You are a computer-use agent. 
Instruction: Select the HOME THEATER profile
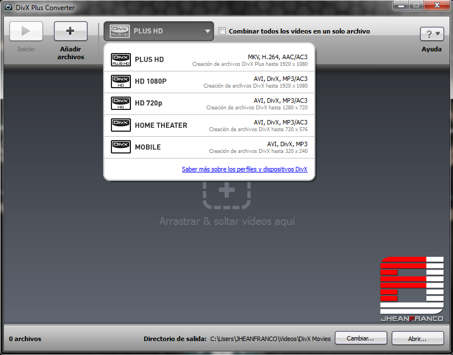click(x=209, y=126)
